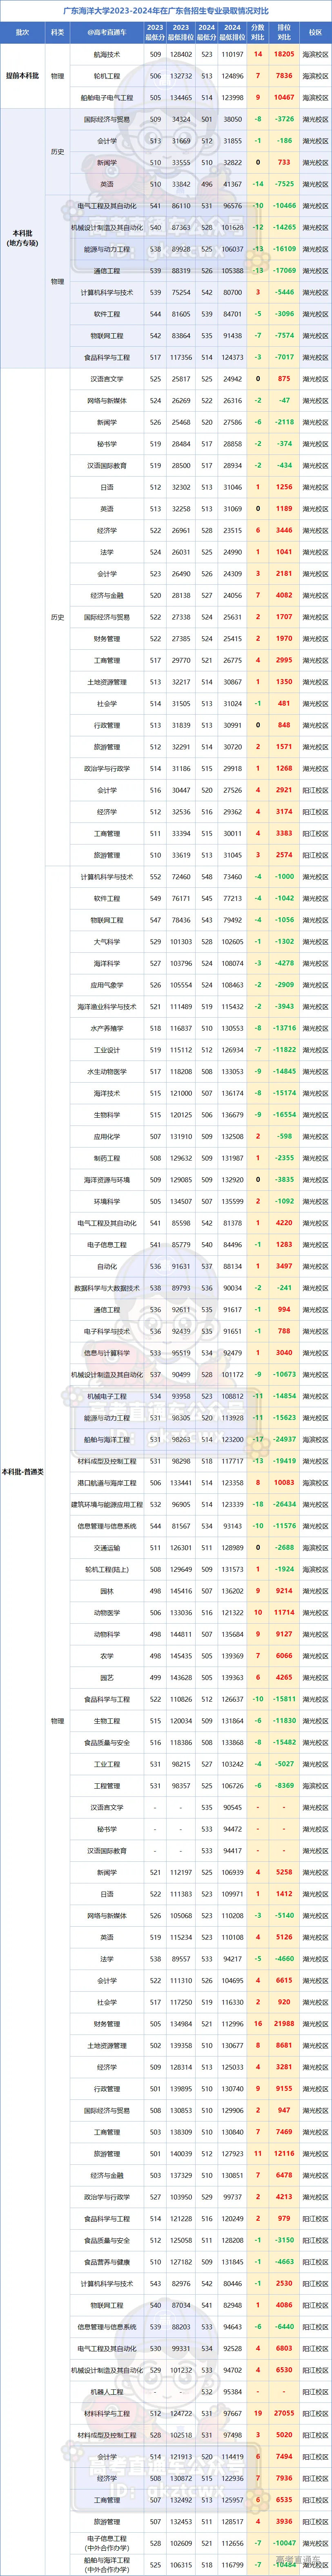
Task: Select the 建筑环境与能源应用工程 major cell
Action: tap(107, 1504)
